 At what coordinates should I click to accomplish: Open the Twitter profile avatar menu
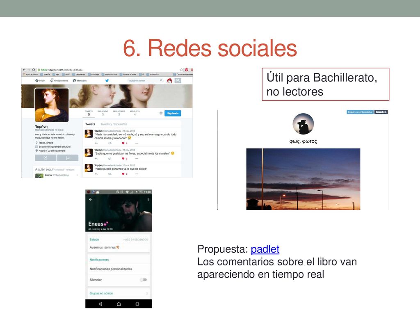point(169,81)
